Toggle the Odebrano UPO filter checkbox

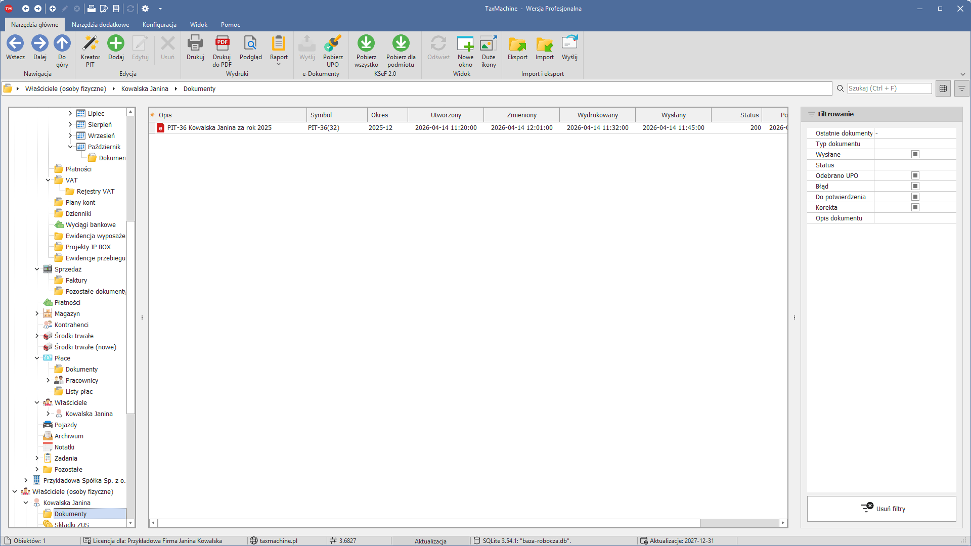(915, 175)
